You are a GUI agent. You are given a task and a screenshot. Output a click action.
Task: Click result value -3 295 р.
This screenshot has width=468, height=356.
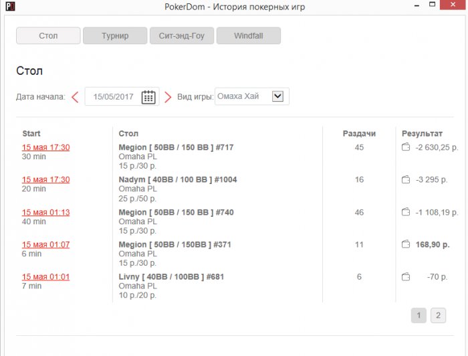point(432,179)
